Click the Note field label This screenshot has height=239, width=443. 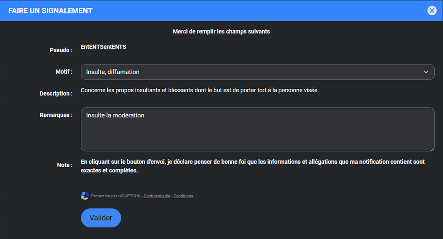[x=64, y=165]
